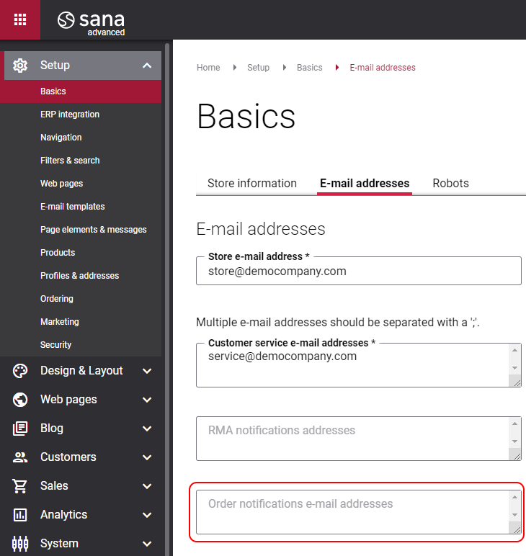Switch to Store information tab
Image resolution: width=526 pixels, height=556 pixels.
pos(251,184)
